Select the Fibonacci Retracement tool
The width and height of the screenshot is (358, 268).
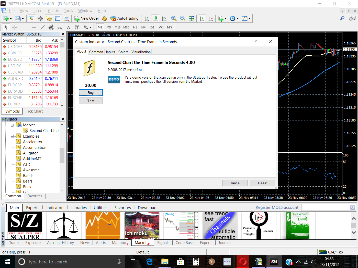point(60,27)
